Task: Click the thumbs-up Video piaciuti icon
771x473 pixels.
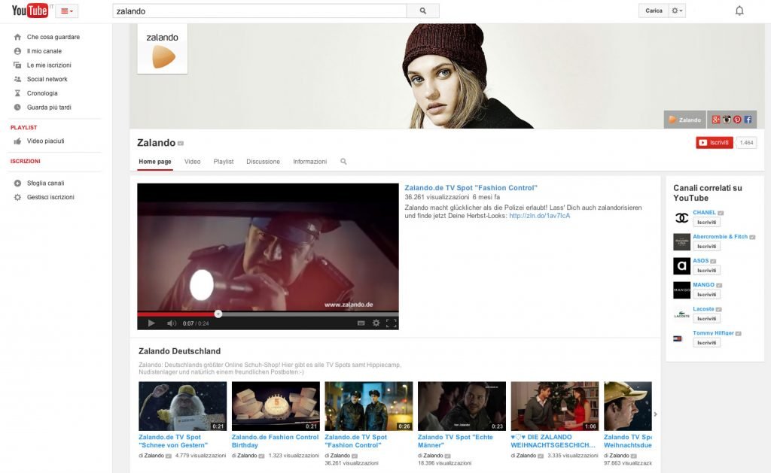Action: (x=18, y=141)
